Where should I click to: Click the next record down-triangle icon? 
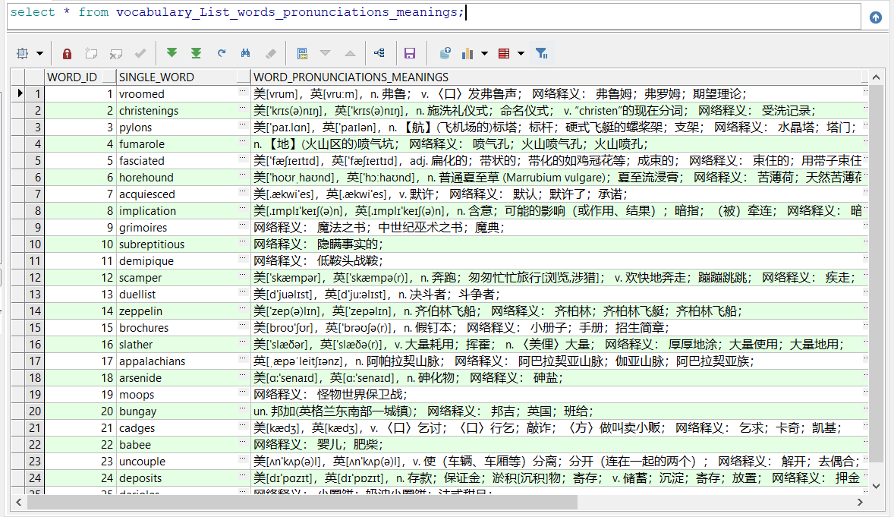tap(325, 53)
